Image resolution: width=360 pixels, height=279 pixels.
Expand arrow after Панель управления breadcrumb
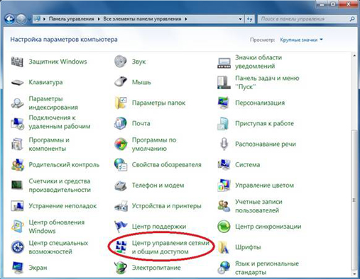(x=99, y=18)
